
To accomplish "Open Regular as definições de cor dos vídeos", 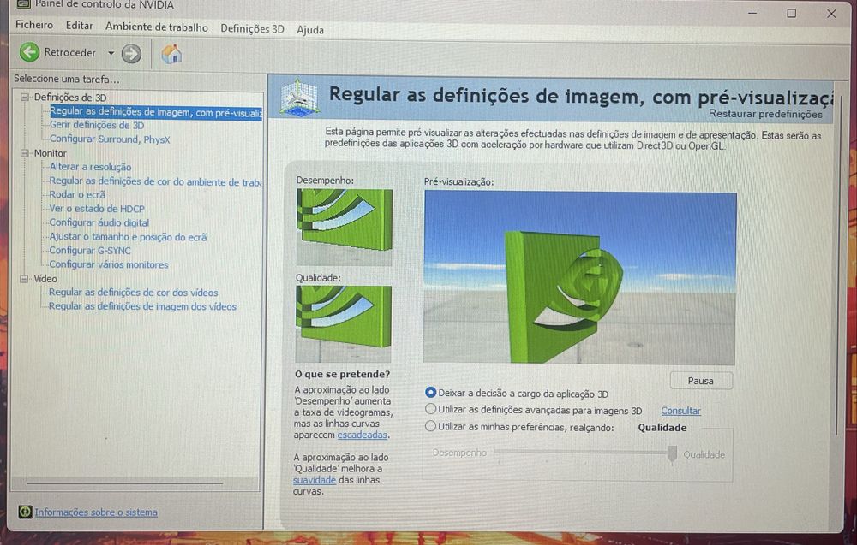I will [x=133, y=293].
